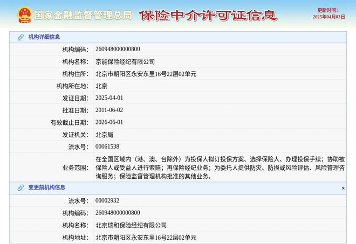Click the 机构住所 label

pos(76,74)
